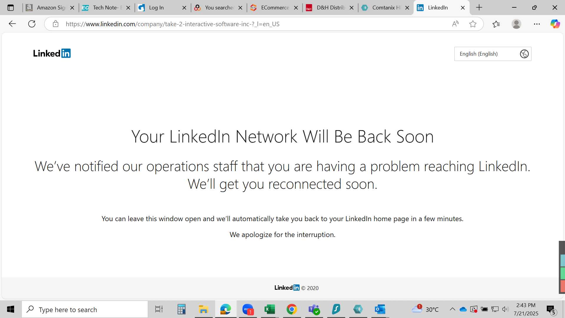Switch to the Comtanix tab
565x318 pixels.
(x=385, y=8)
